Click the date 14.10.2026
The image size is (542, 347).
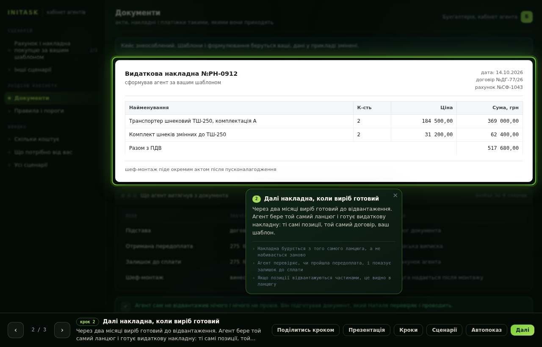(509, 72)
